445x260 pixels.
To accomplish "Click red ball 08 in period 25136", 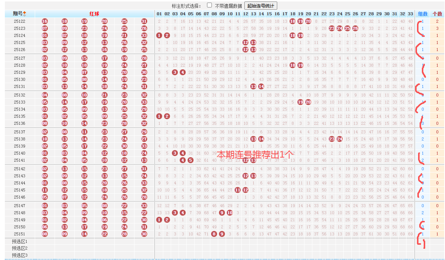I will (x=45, y=123).
